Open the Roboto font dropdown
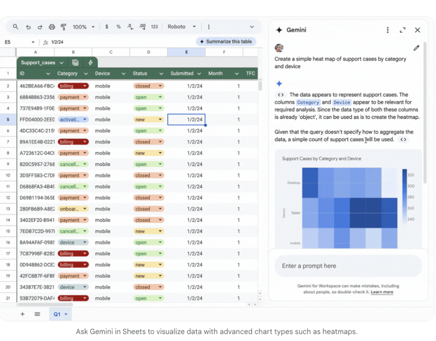This screenshot has height=341, width=436. [182, 27]
